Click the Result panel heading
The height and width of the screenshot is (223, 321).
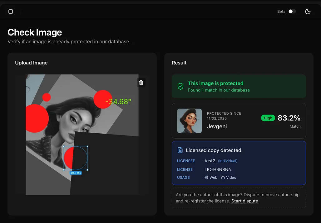pos(179,63)
